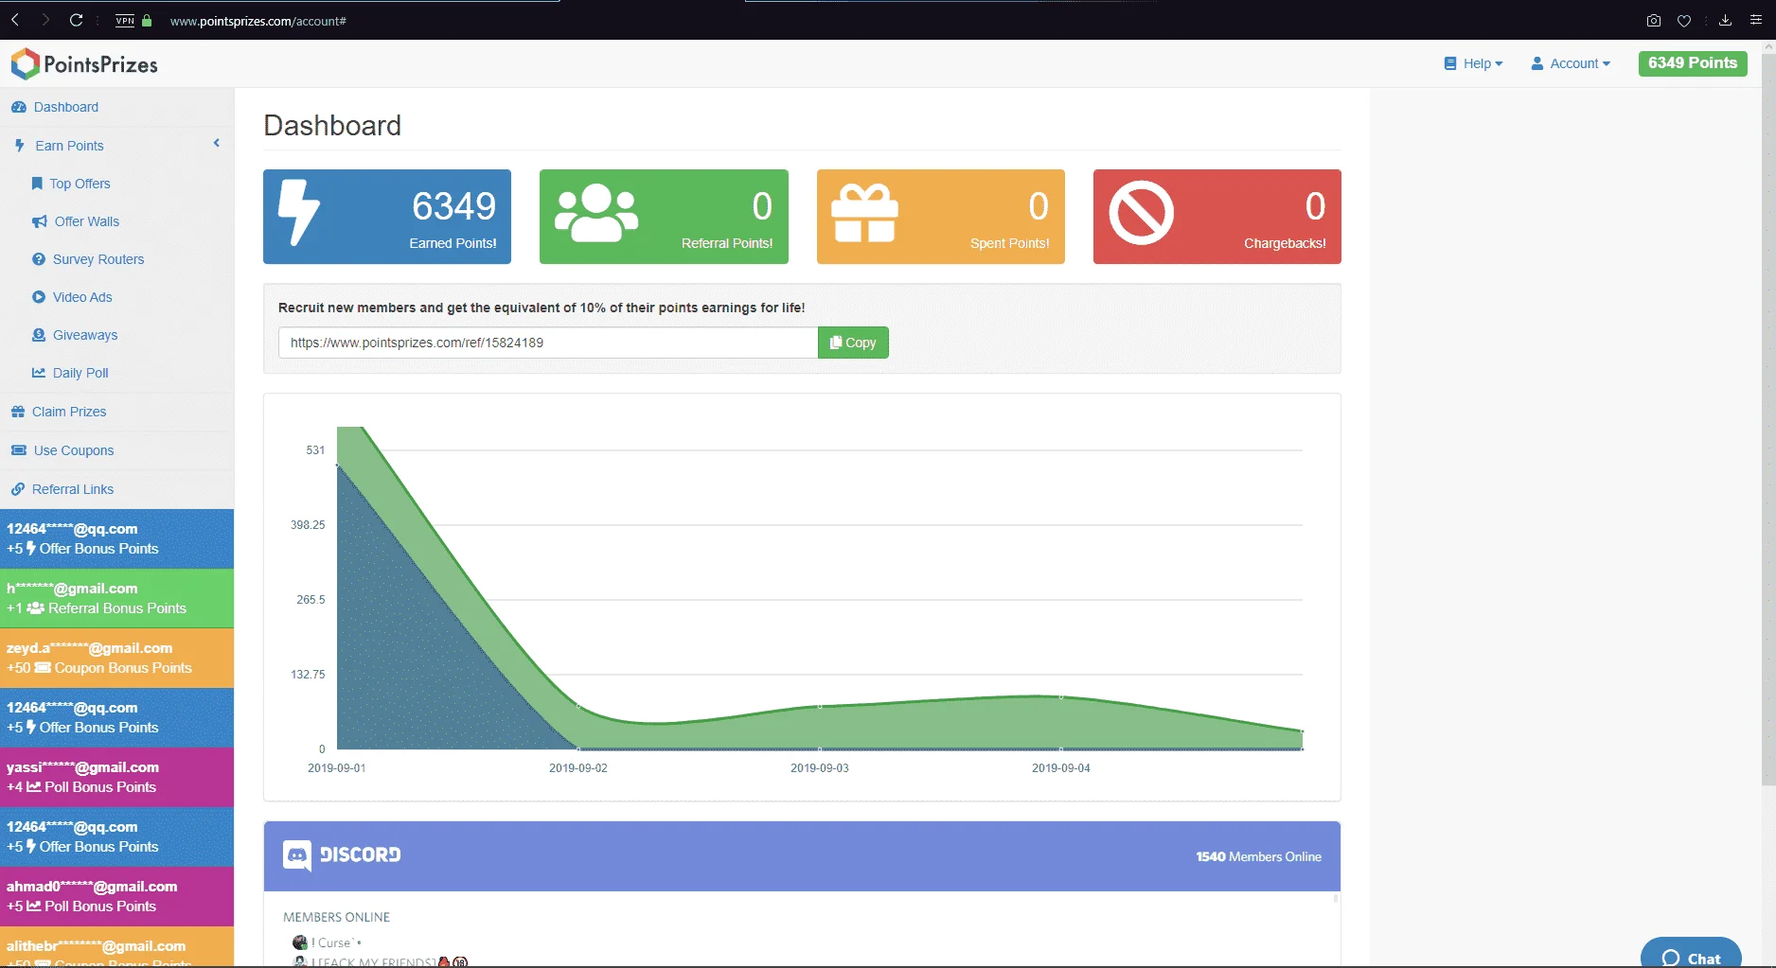
Task: Click the Account user icon
Action: (x=1537, y=63)
